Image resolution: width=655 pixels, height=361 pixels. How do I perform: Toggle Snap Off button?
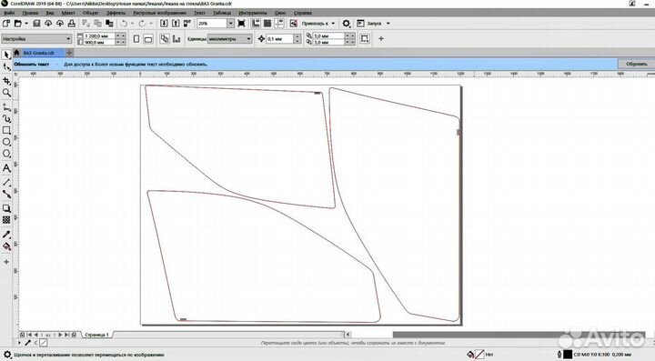pyautogui.click(x=293, y=24)
